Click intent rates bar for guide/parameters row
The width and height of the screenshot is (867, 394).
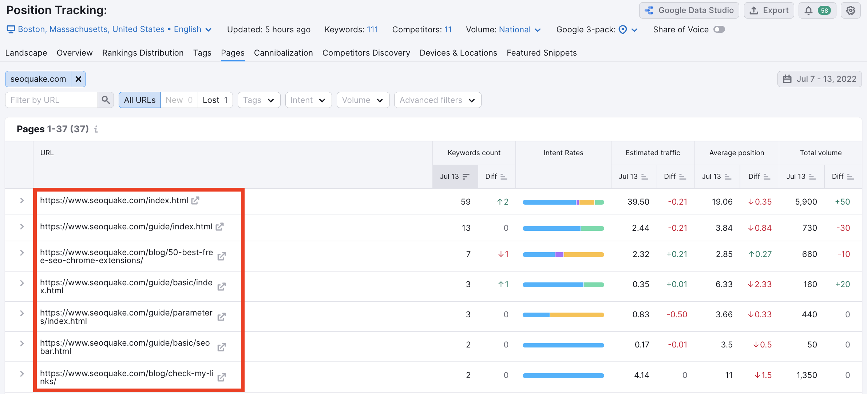(563, 315)
